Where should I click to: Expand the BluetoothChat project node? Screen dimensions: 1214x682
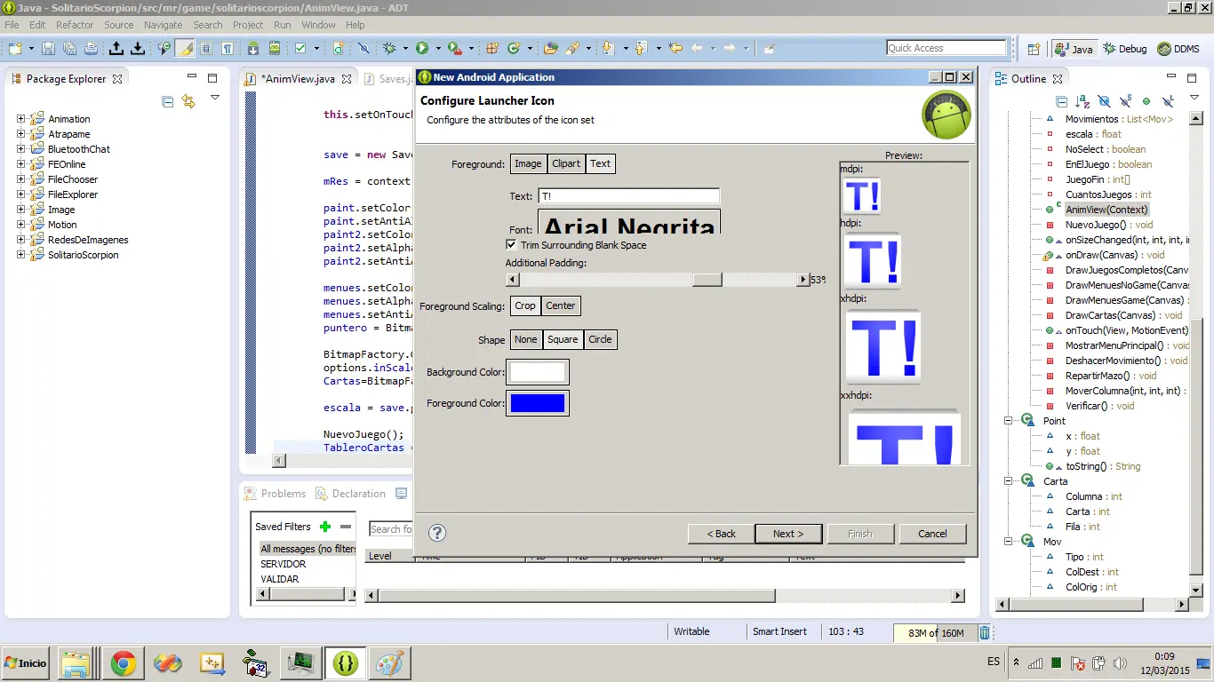pyautogui.click(x=20, y=149)
